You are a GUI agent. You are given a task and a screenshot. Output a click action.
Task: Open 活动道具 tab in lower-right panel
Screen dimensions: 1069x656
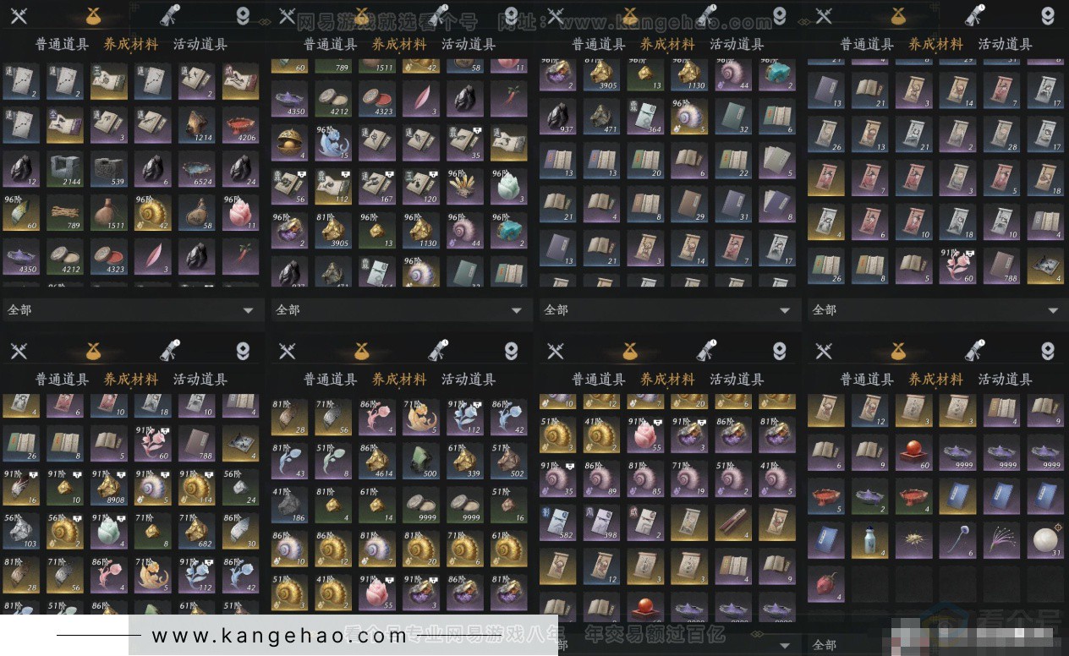click(1006, 380)
